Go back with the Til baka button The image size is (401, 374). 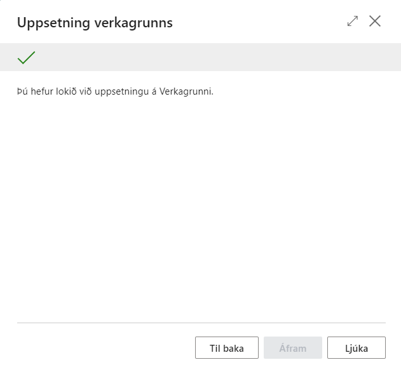227,348
